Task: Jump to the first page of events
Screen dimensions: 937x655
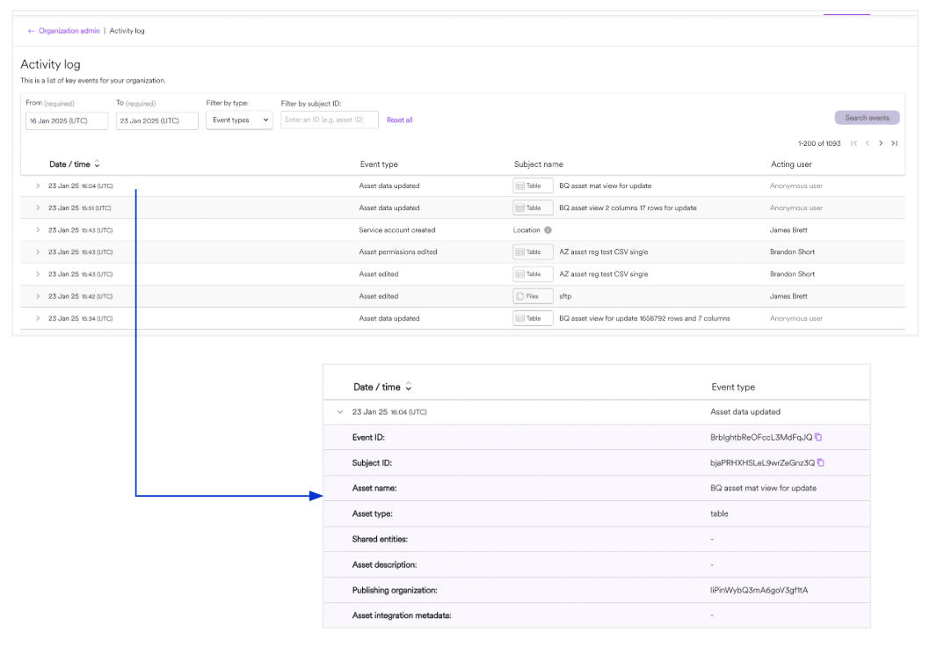Action: [853, 143]
